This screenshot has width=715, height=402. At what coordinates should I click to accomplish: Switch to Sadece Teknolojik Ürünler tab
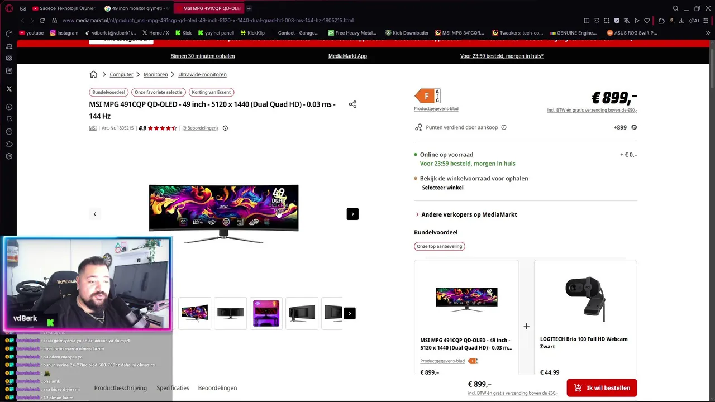pyautogui.click(x=64, y=8)
